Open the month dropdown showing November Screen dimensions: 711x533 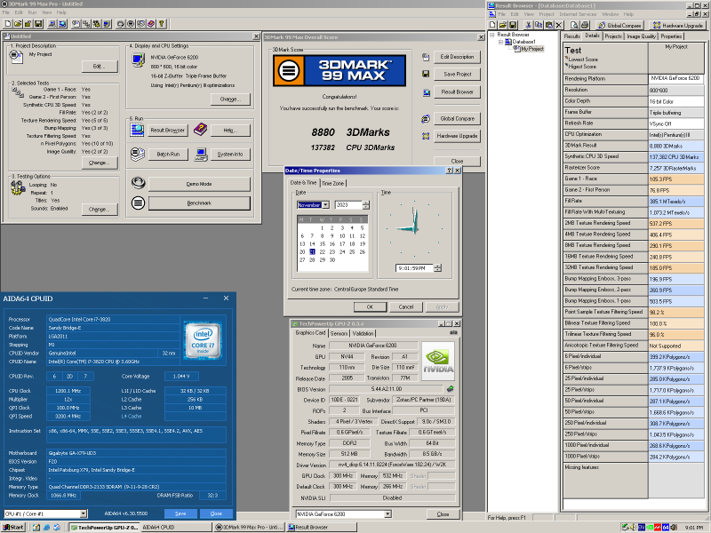pos(325,205)
